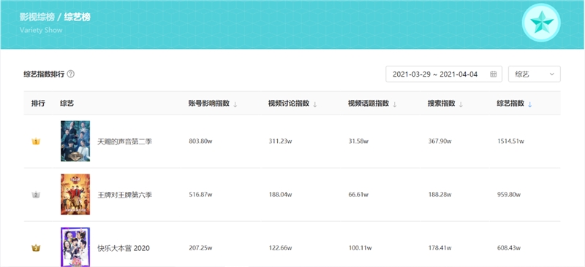
Task: Open help tooltip next to 综艺指数排行
Action: click(x=70, y=74)
